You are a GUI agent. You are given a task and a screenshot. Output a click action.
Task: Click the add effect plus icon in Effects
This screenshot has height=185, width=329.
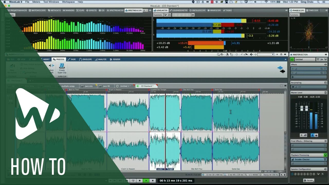pyautogui.click(x=293, y=77)
